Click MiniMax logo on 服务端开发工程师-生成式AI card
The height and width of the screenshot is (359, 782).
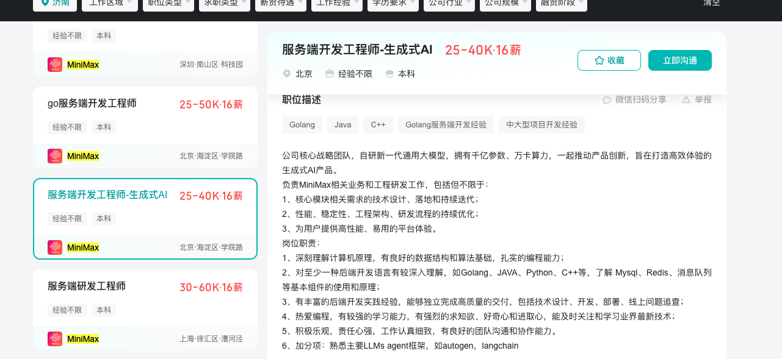point(55,247)
